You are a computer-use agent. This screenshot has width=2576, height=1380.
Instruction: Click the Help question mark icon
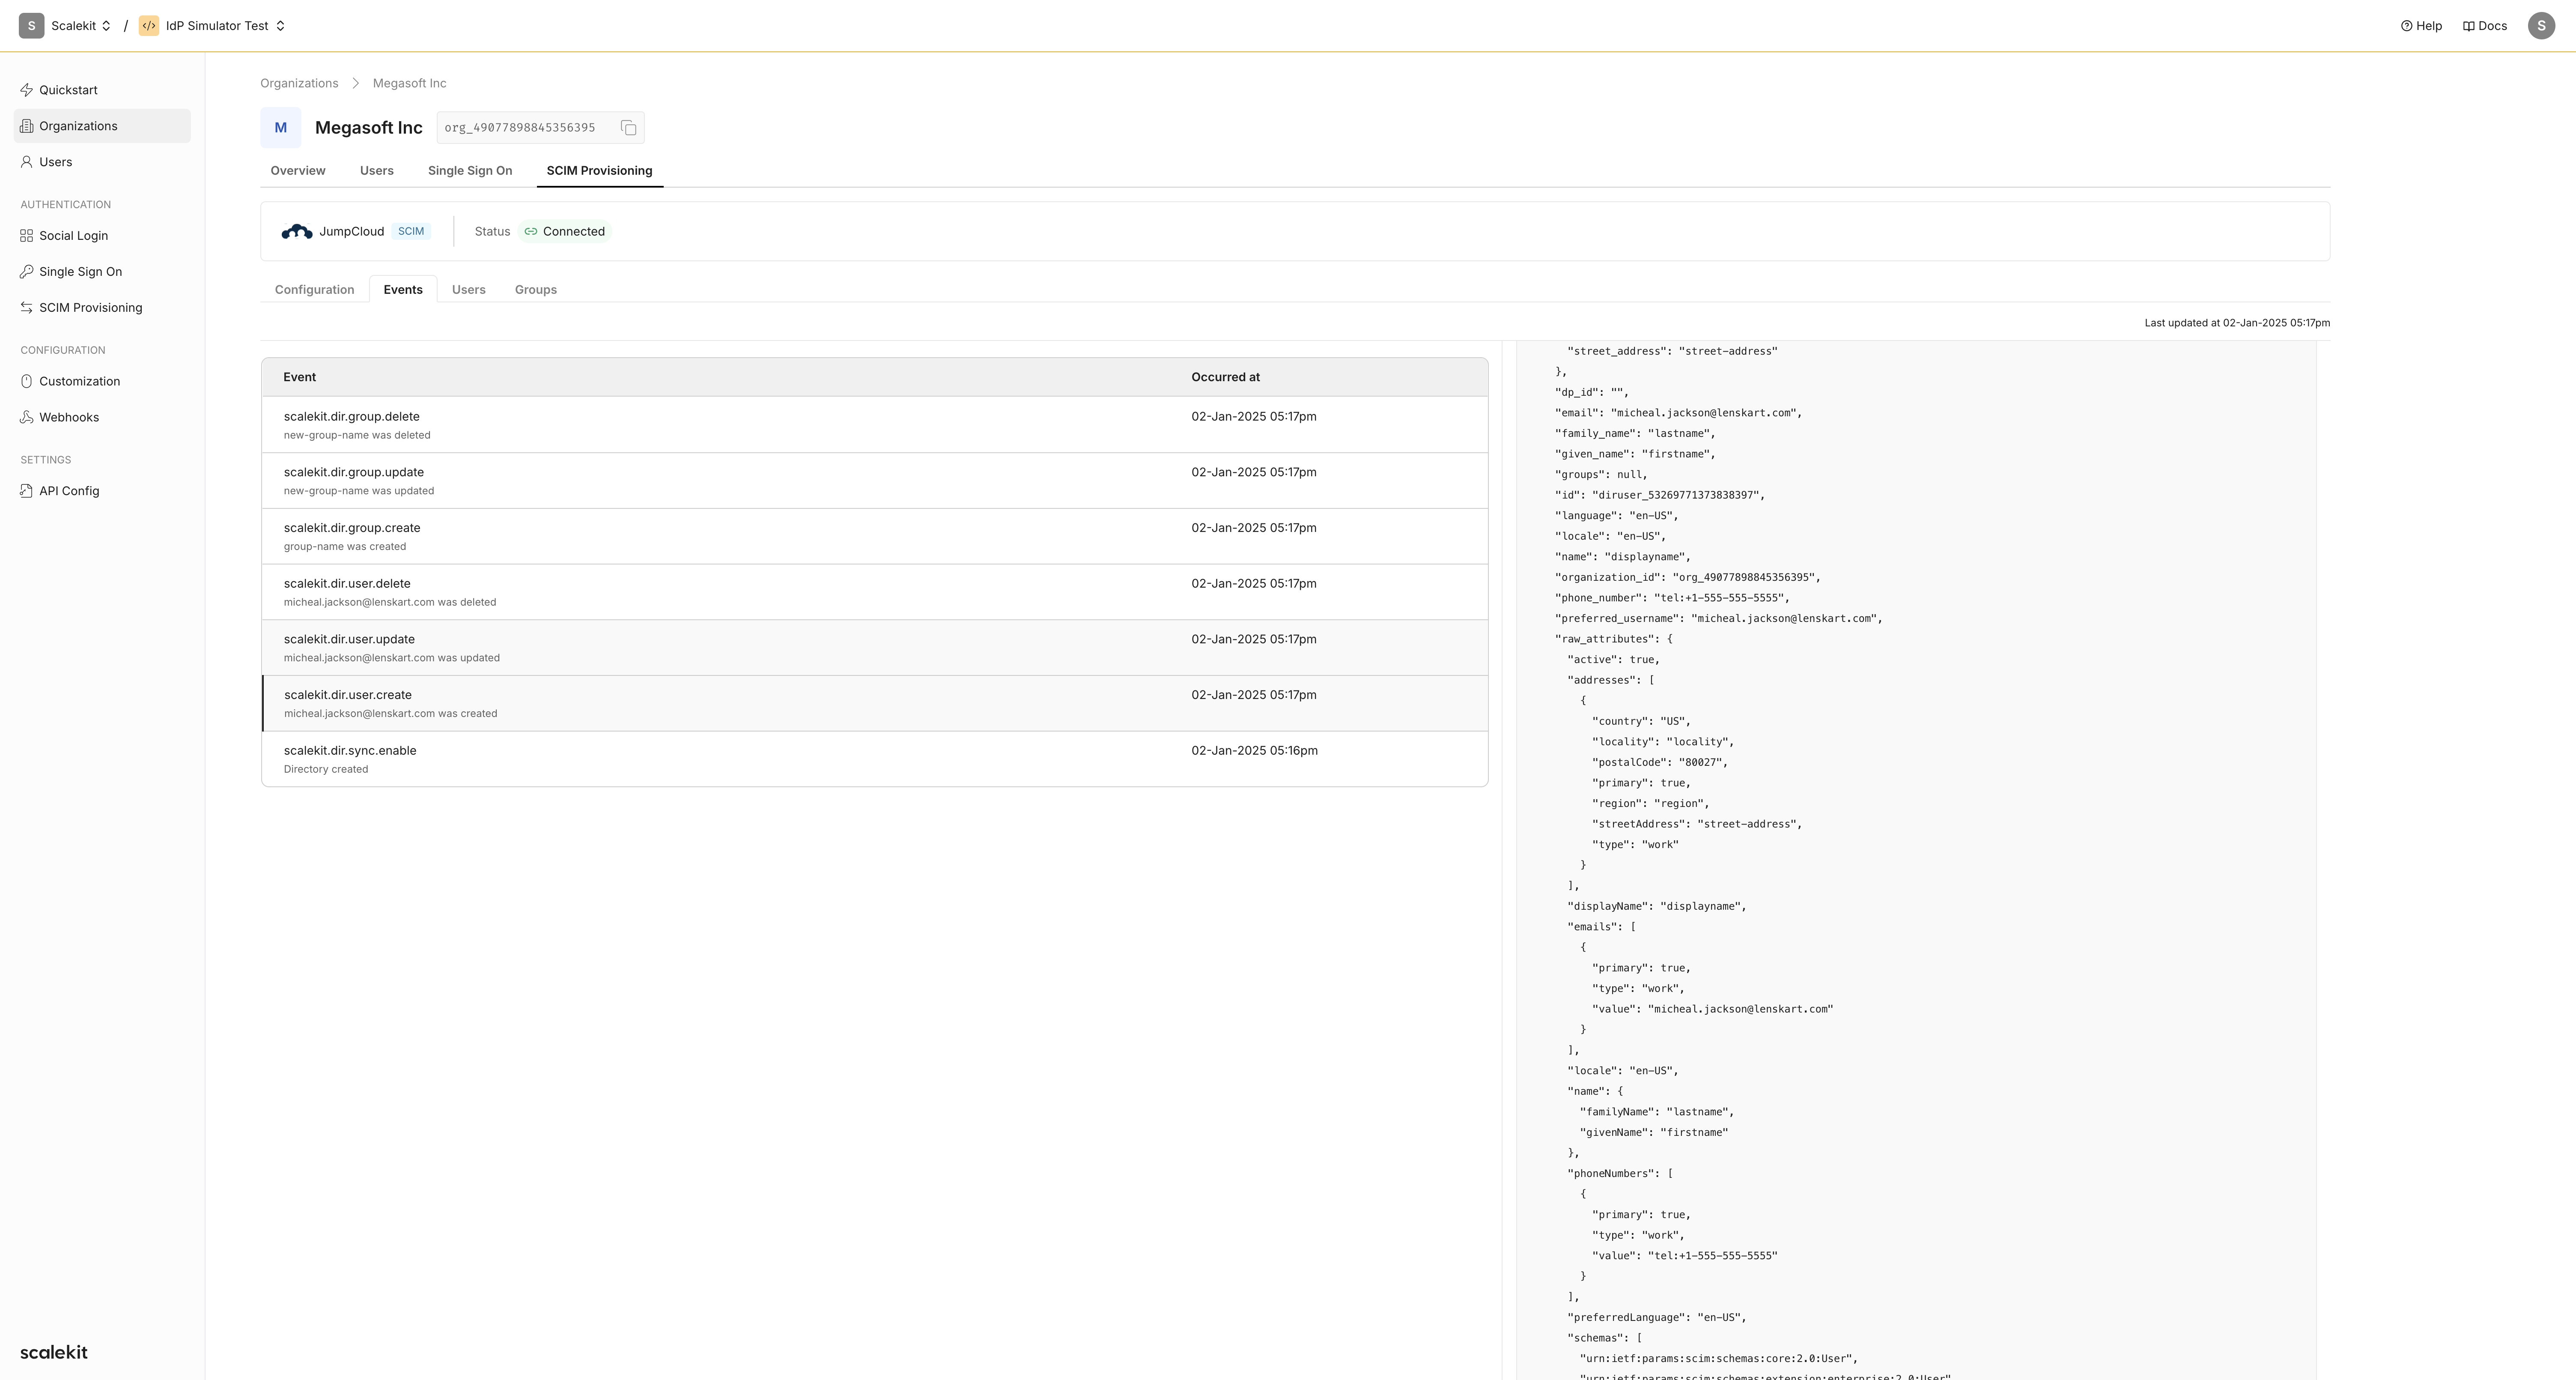(x=2407, y=26)
